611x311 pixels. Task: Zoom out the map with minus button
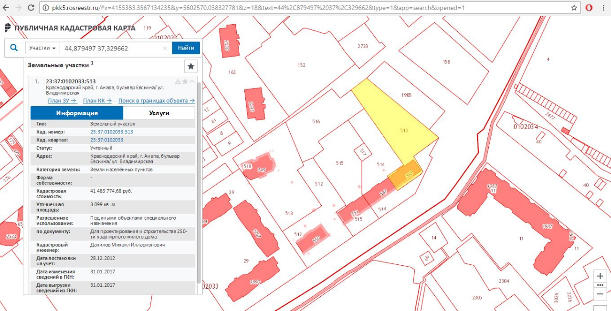(x=600, y=294)
